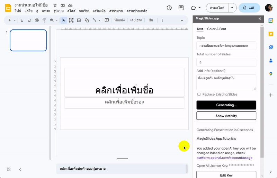This screenshot has width=277, height=178.
Task: Open the ไฟล์ menu
Action: 18,11
